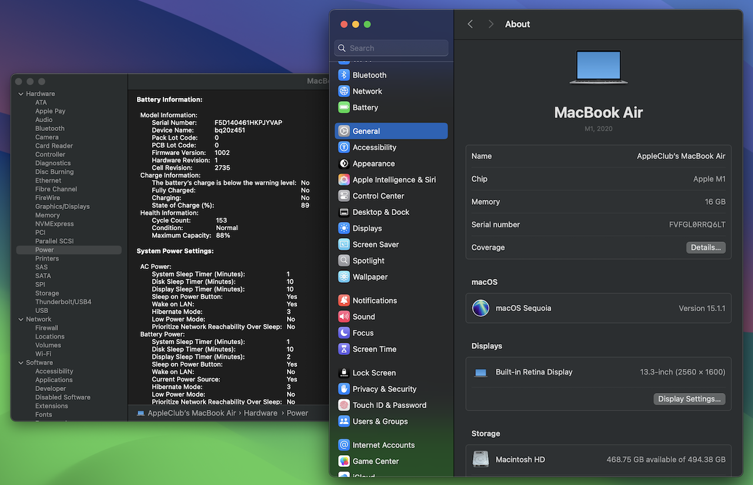Collapse the Network section in System Information
Viewport: 753px width, 485px height.
pos(21,319)
